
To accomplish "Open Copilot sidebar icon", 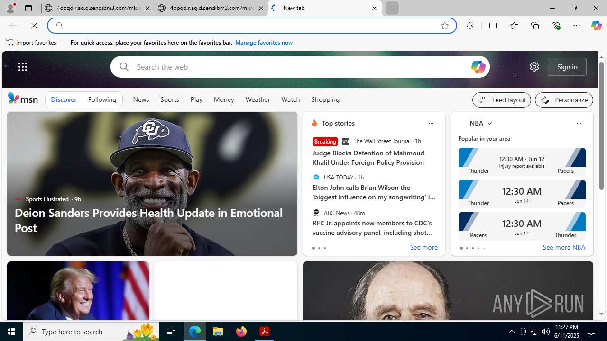I will point(596,26).
